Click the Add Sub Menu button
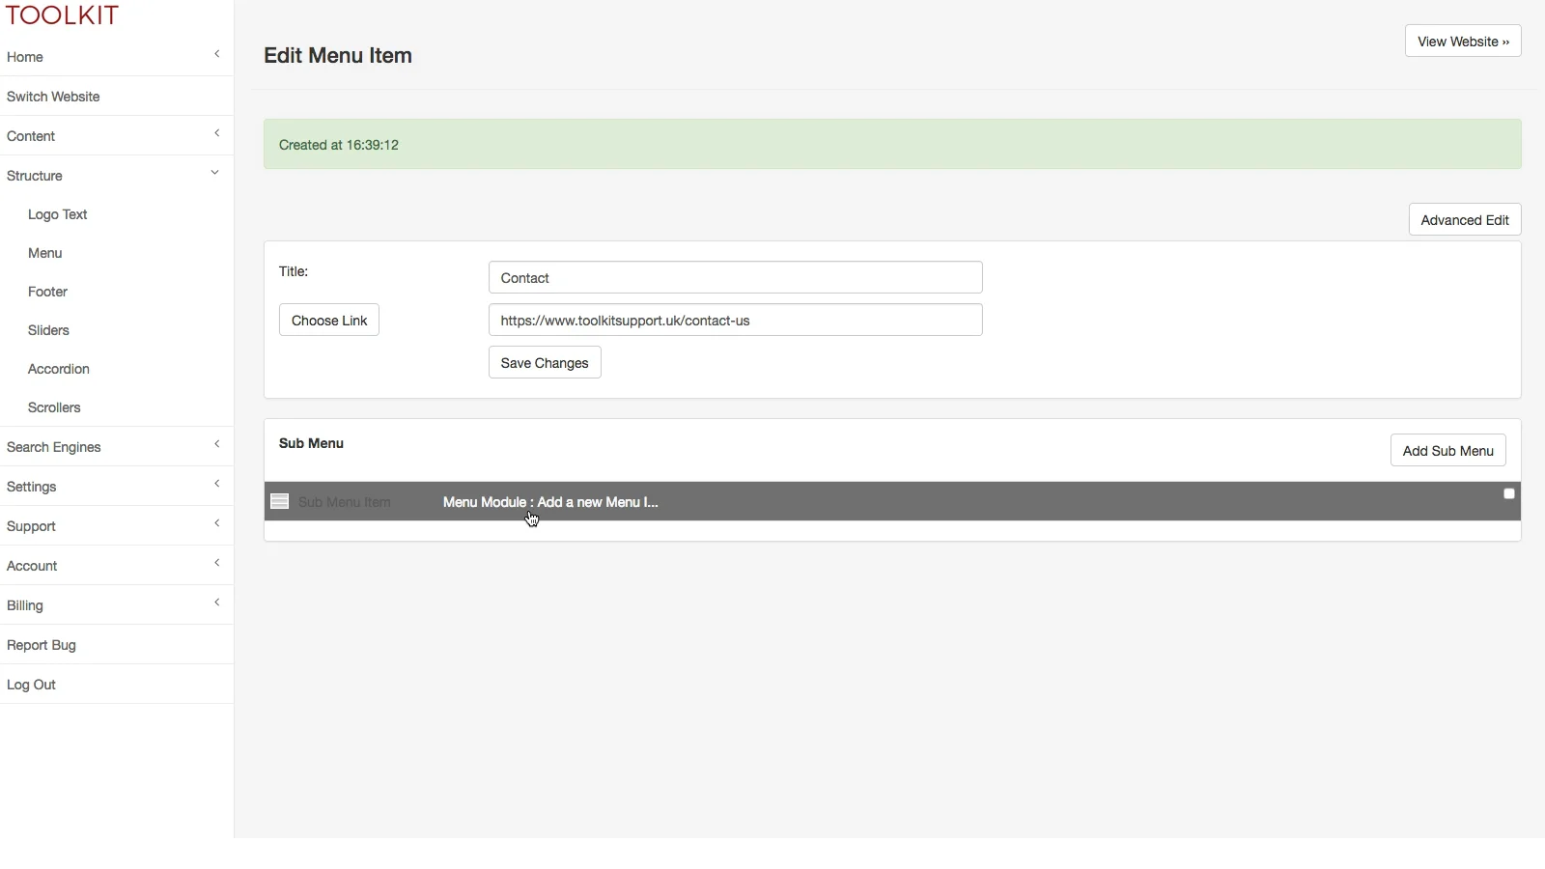1545x869 pixels. pyautogui.click(x=1447, y=451)
